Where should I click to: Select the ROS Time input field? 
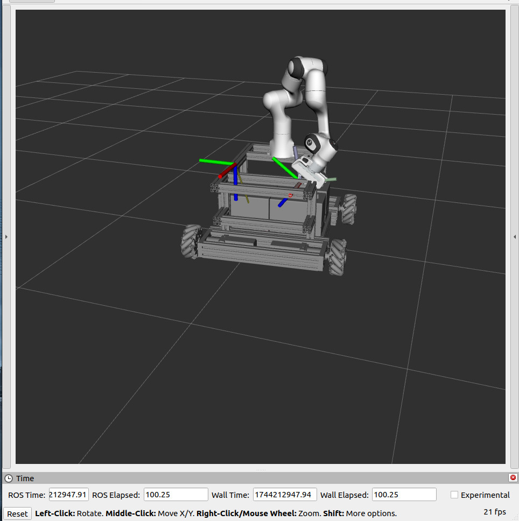(68, 494)
